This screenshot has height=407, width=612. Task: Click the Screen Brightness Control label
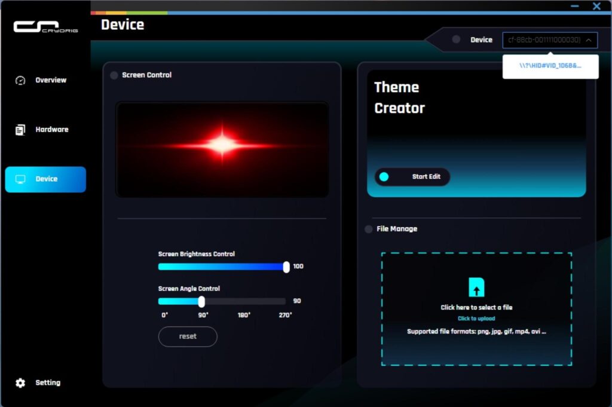pos(196,254)
